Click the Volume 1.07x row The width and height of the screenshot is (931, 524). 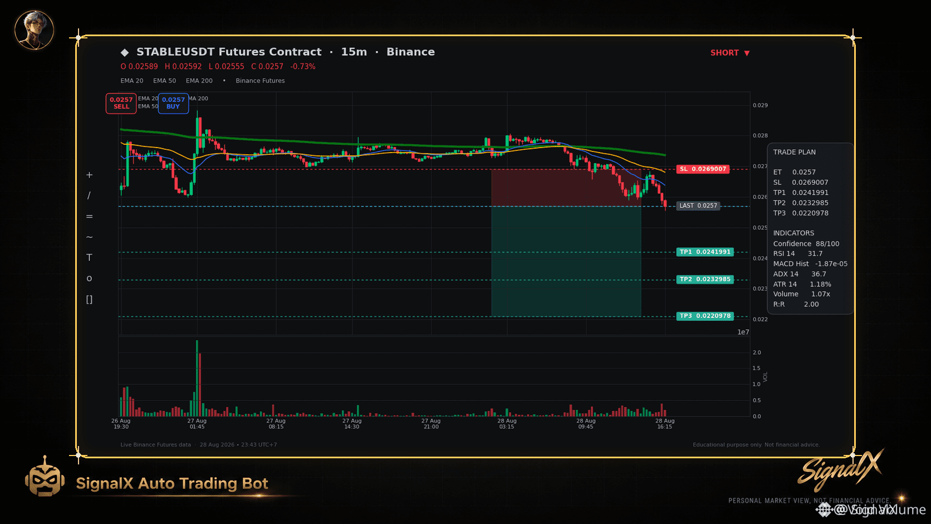802,294
